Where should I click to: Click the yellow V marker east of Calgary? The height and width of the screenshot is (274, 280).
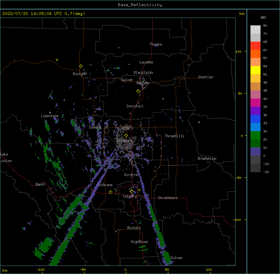[x=139, y=190]
